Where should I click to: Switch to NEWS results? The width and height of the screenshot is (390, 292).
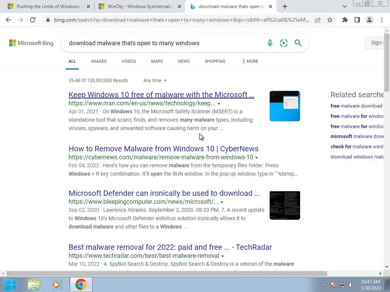click(184, 61)
